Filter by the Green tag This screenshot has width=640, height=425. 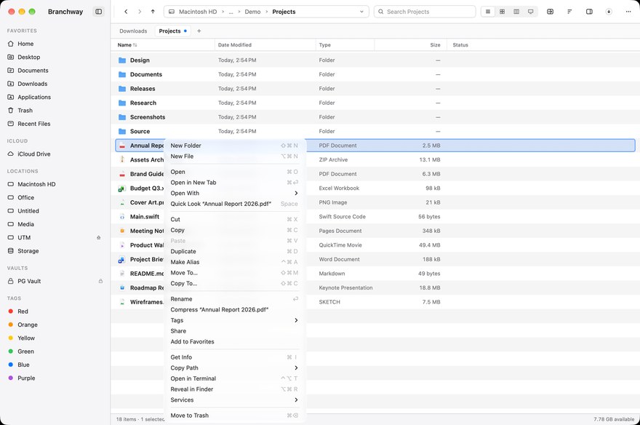pyautogui.click(x=25, y=351)
